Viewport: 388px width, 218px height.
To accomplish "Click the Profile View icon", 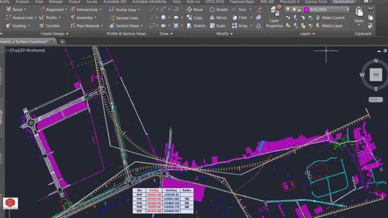I will [112, 10].
